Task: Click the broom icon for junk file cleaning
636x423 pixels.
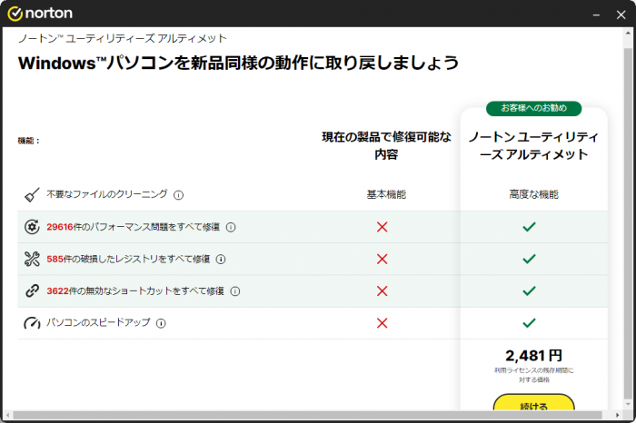Action: 32,195
